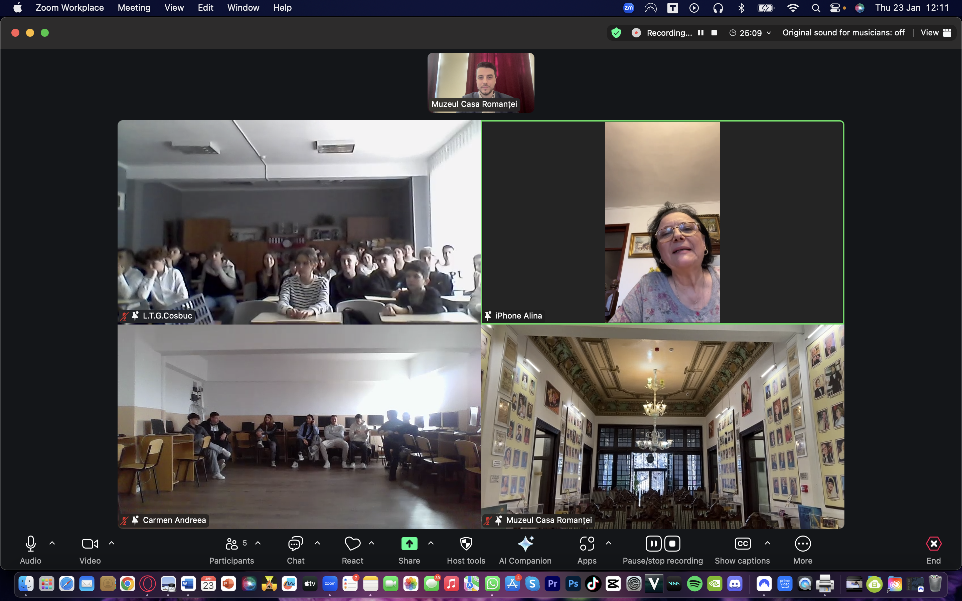
Task: Open the Participants panel
Action: (231, 544)
